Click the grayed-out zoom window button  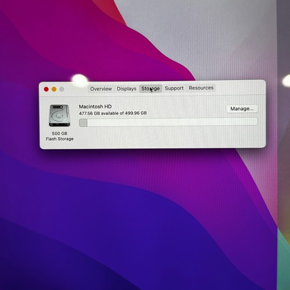pos(62,89)
